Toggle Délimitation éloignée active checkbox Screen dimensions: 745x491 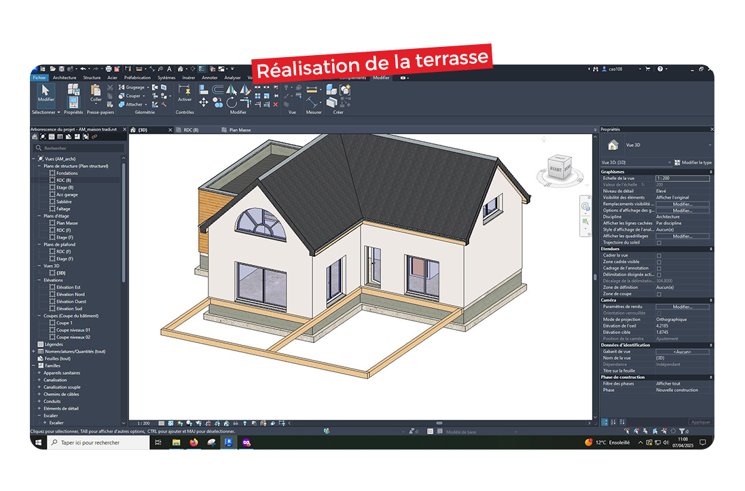coord(659,275)
